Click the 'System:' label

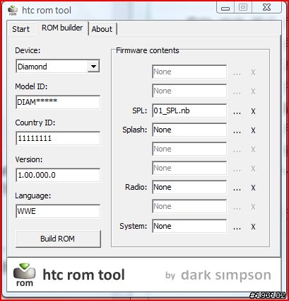click(x=133, y=226)
